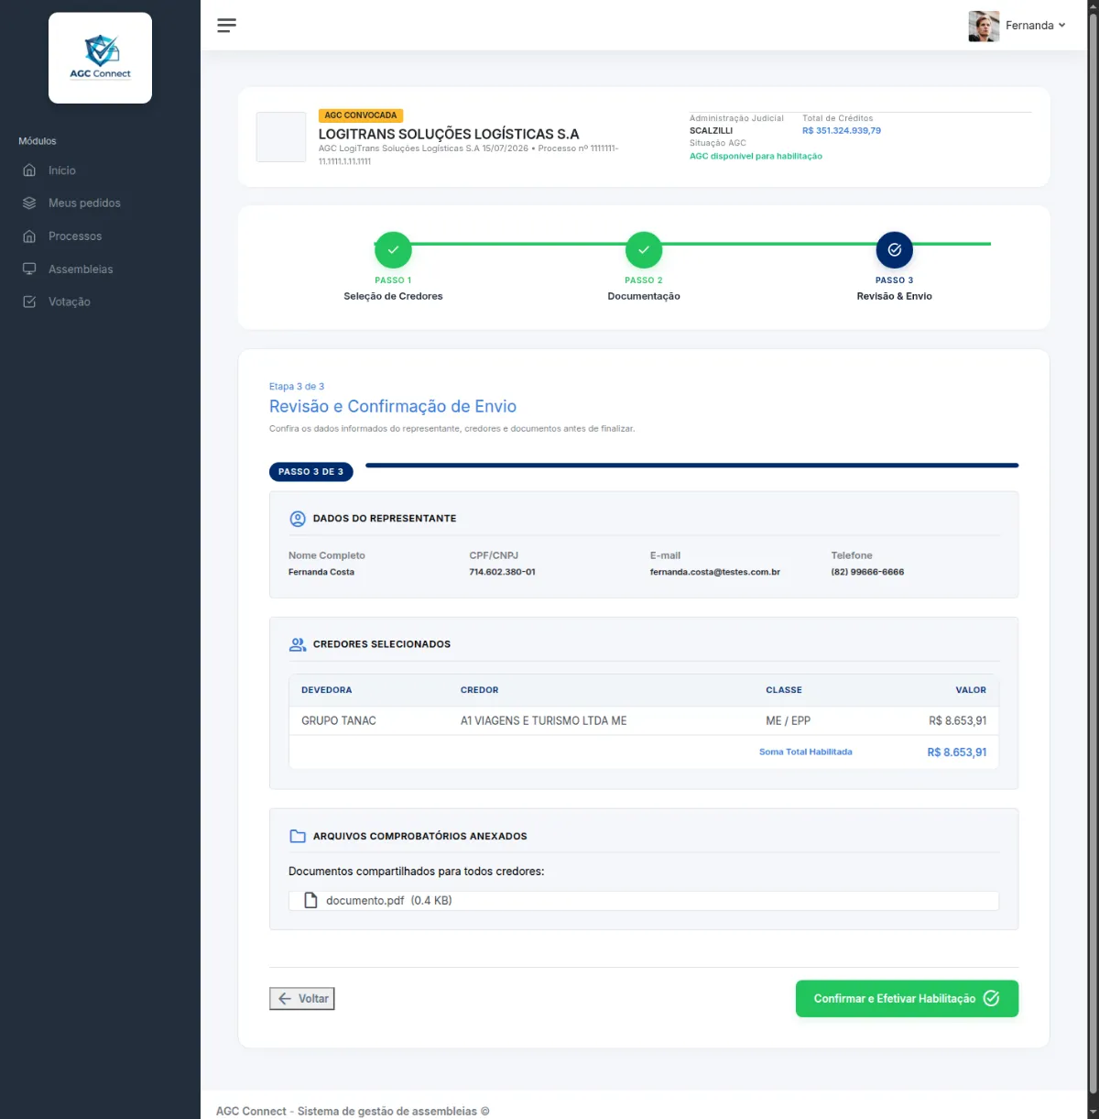Click the email fernanda.costa@testes.com.br

715,572
